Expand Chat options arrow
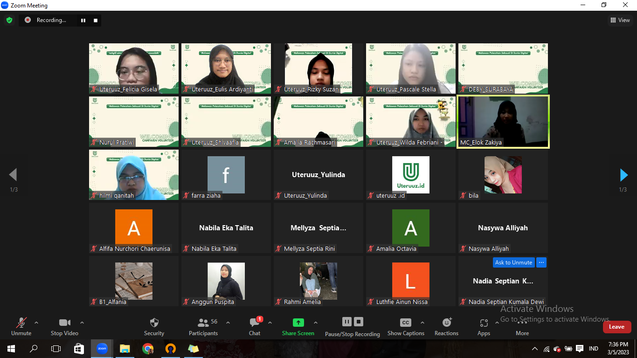Screen dimensions: 637x358 click(x=270, y=323)
